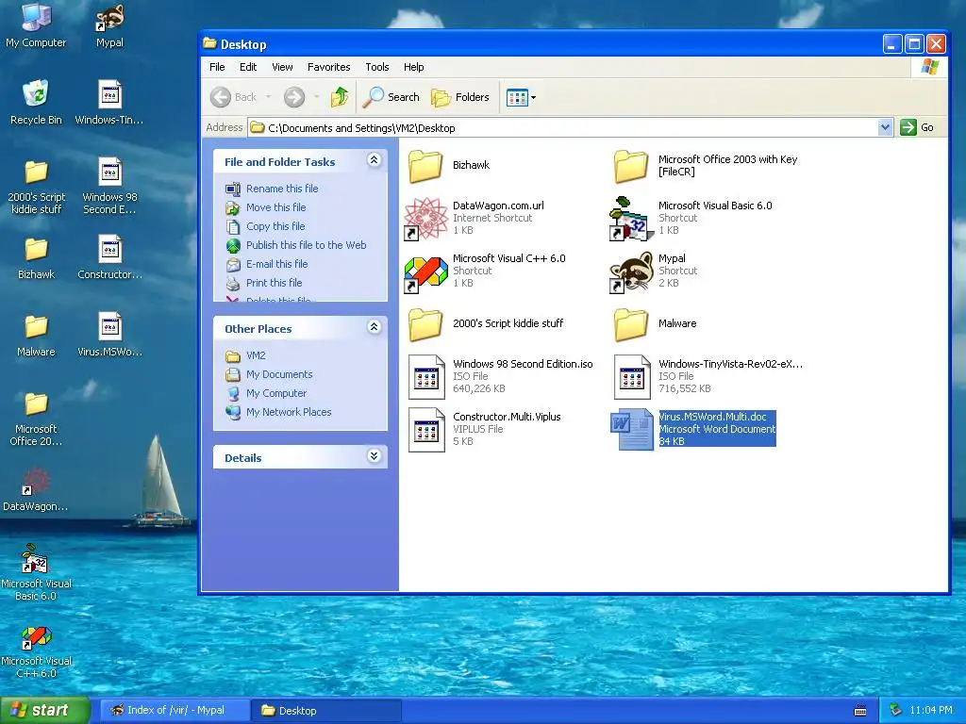
Task: Click the Forward navigation arrow
Action: (294, 97)
